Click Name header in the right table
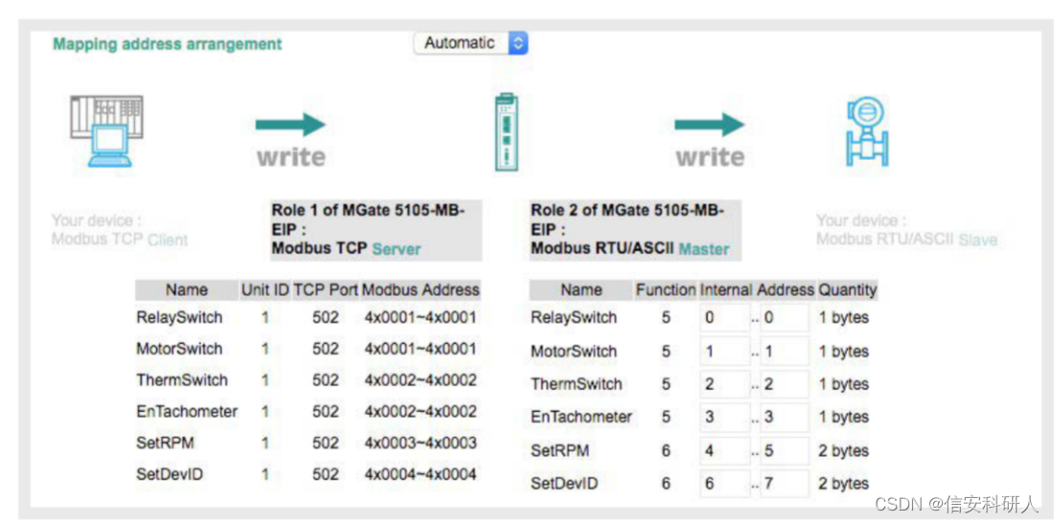Viewport: 1054px width, 523px height. (581, 290)
